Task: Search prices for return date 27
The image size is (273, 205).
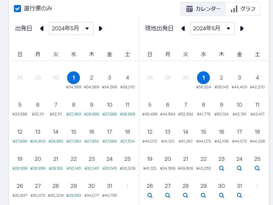Action: pyautogui.click(x=168, y=195)
